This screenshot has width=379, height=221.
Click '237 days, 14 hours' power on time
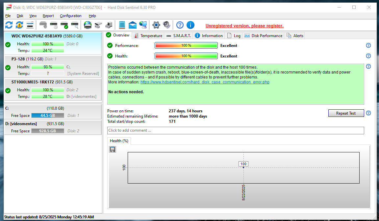point(186,111)
